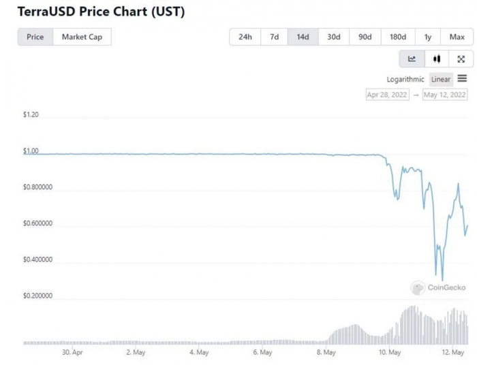The image size is (477, 365).
Task: Select Logarithmic scale
Action: point(405,80)
